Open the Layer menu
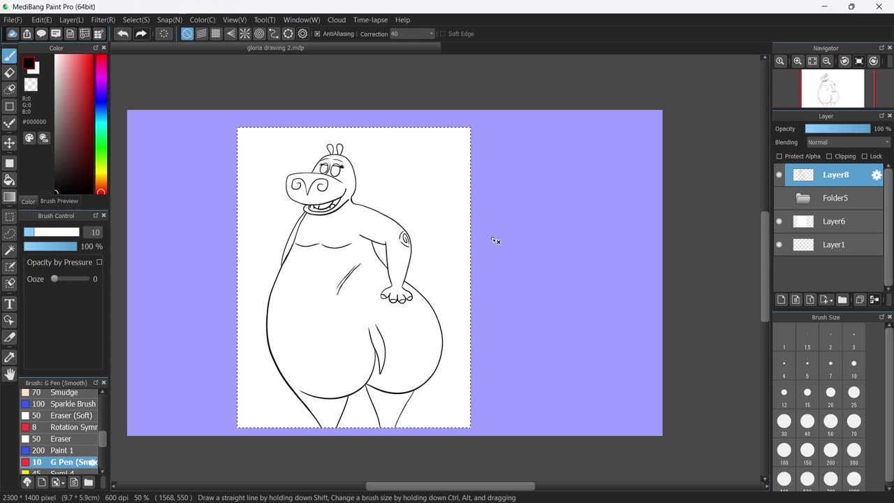 point(71,20)
